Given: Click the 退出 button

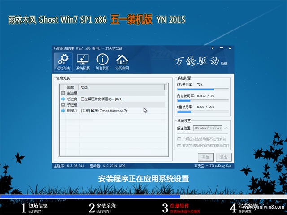Looking at the screenshot, I should [223, 157].
